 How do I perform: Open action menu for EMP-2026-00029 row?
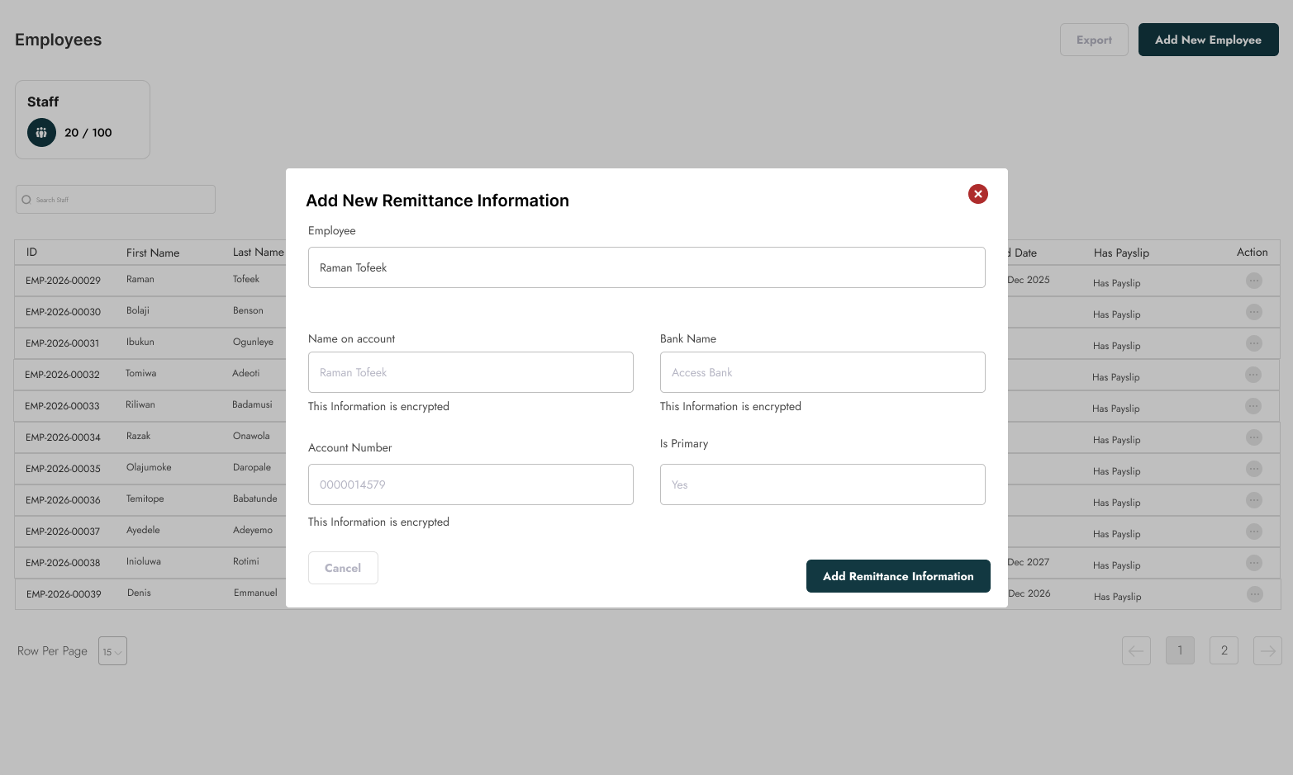coord(1254,281)
